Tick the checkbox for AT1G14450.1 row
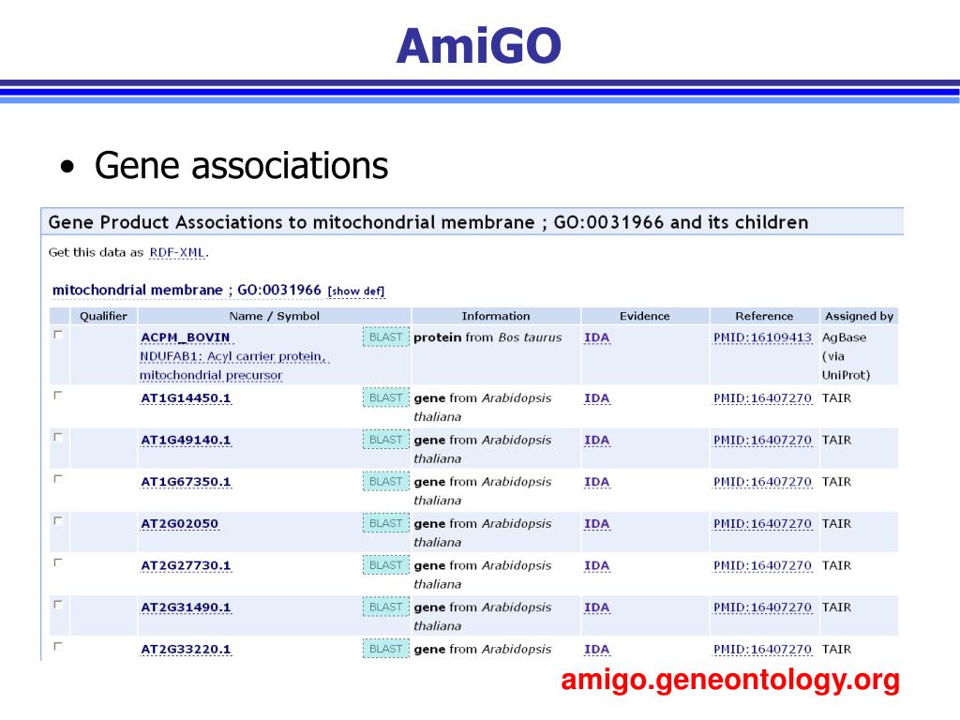 pos(58,396)
